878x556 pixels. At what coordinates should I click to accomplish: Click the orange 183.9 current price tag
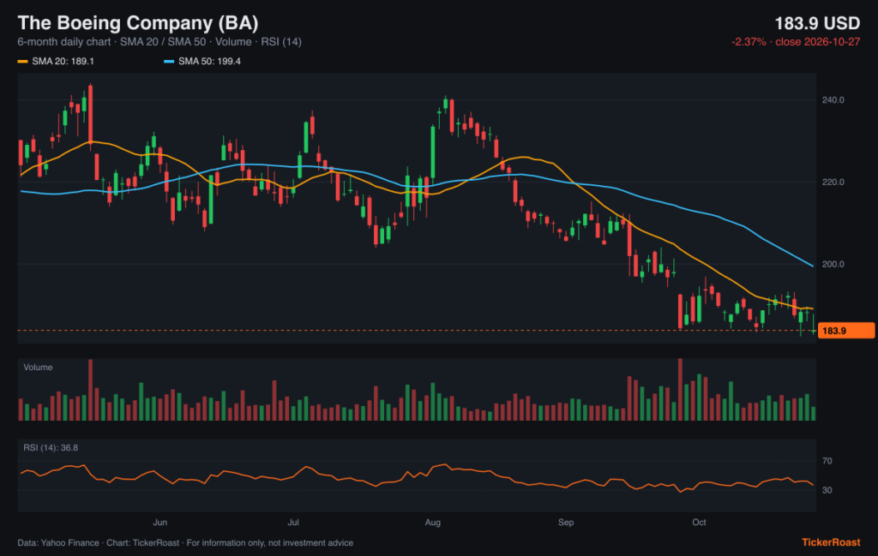tap(846, 331)
